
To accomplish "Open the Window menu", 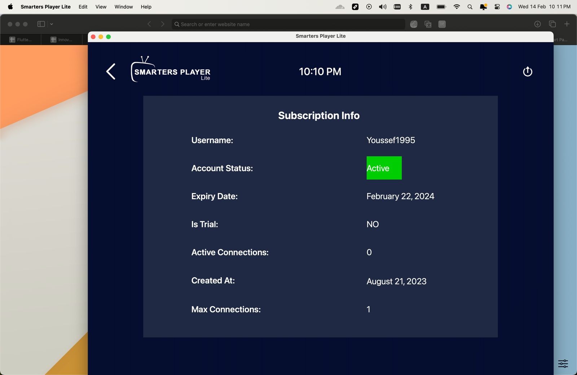I will (123, 7).
